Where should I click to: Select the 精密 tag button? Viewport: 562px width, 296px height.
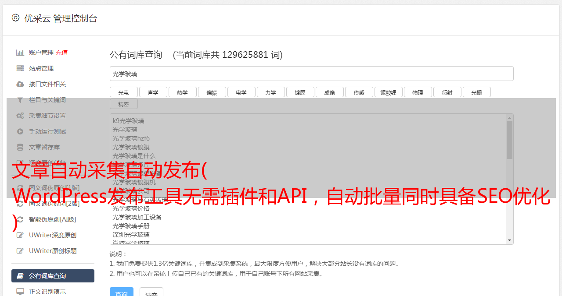point(123,104)
